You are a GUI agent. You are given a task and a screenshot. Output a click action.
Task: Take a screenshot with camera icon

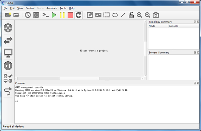pyautogui.click(x=156, y=15)
